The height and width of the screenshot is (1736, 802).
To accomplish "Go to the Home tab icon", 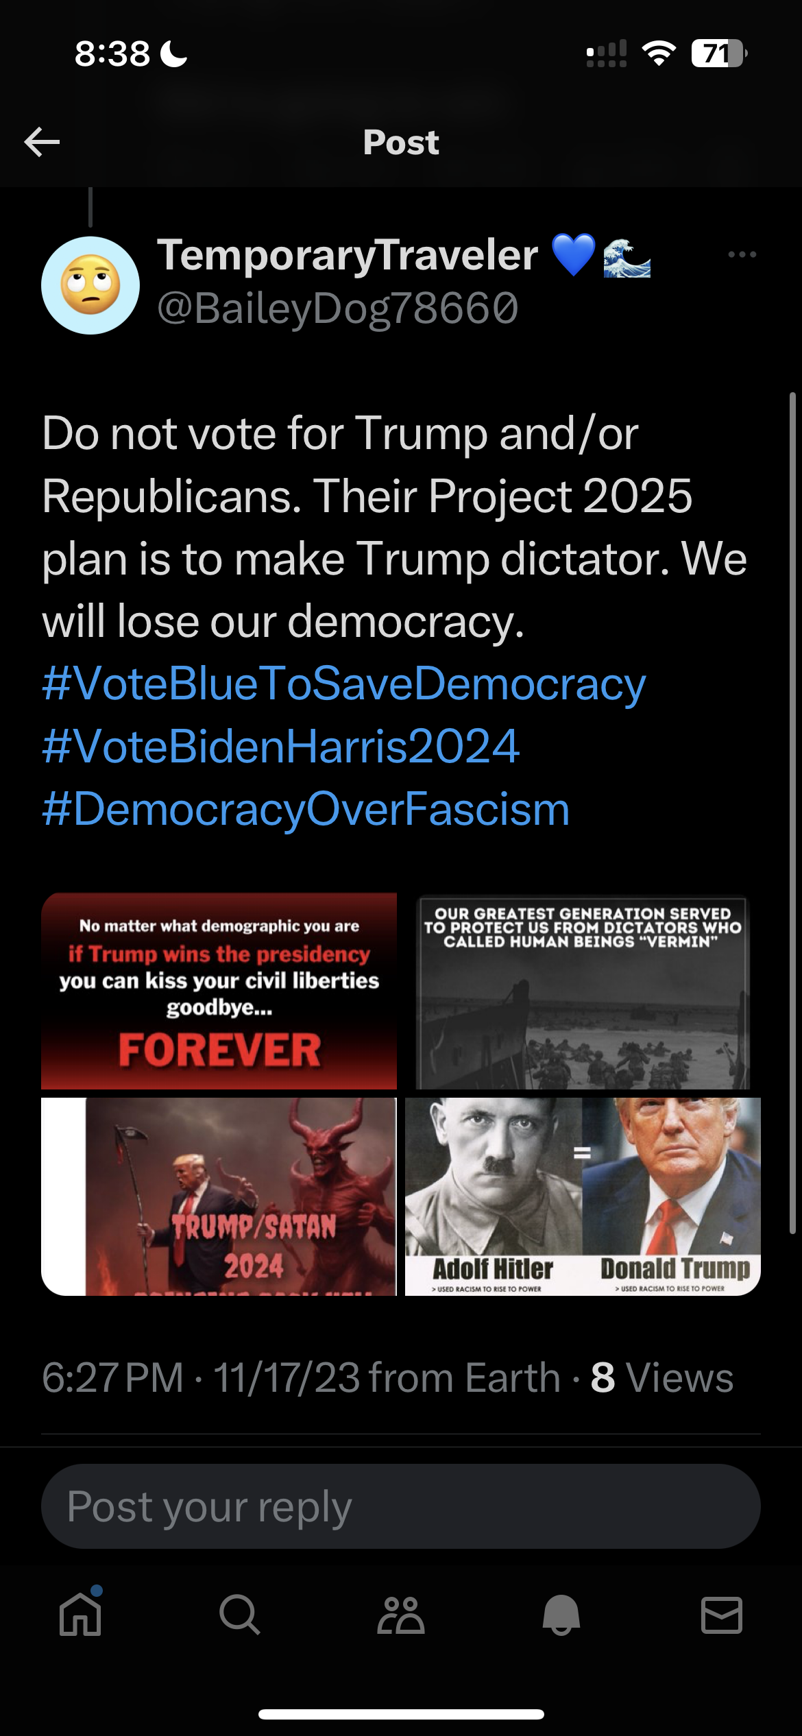I will point(81,1615).
